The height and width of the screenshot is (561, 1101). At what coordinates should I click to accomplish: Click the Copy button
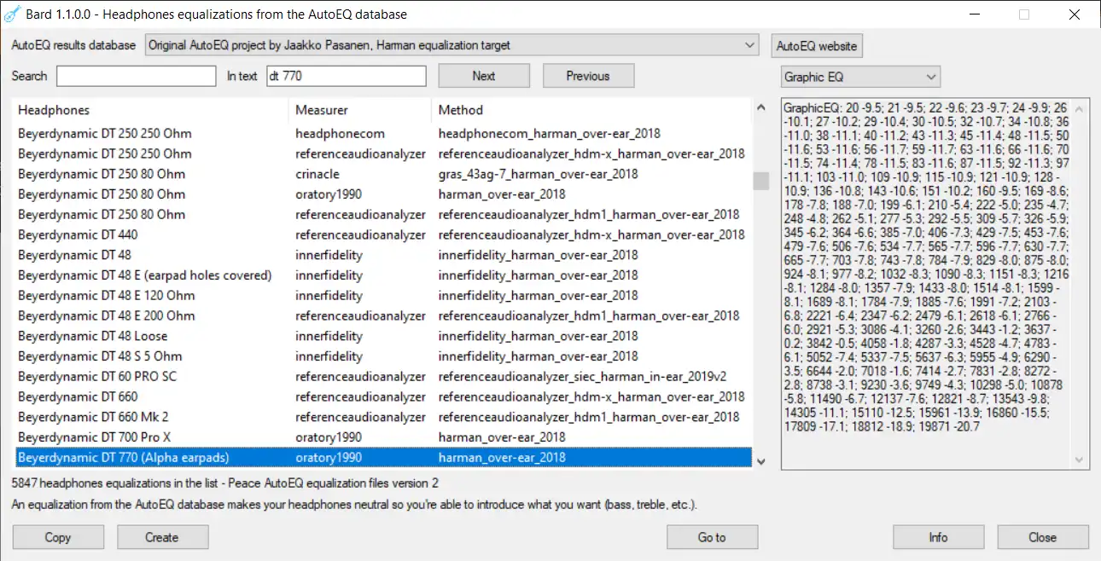(x=58, y=537)
